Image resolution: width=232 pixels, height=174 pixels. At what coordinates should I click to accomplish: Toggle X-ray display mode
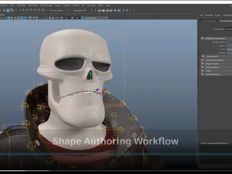pyautogui.click(x=50, y=18)
